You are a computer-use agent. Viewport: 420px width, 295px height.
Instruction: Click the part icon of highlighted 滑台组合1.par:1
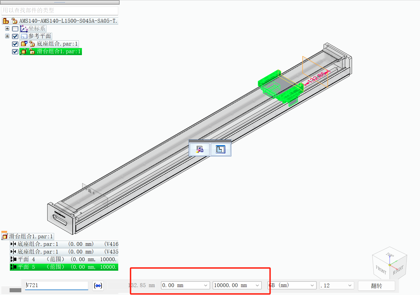click(24, 51)
